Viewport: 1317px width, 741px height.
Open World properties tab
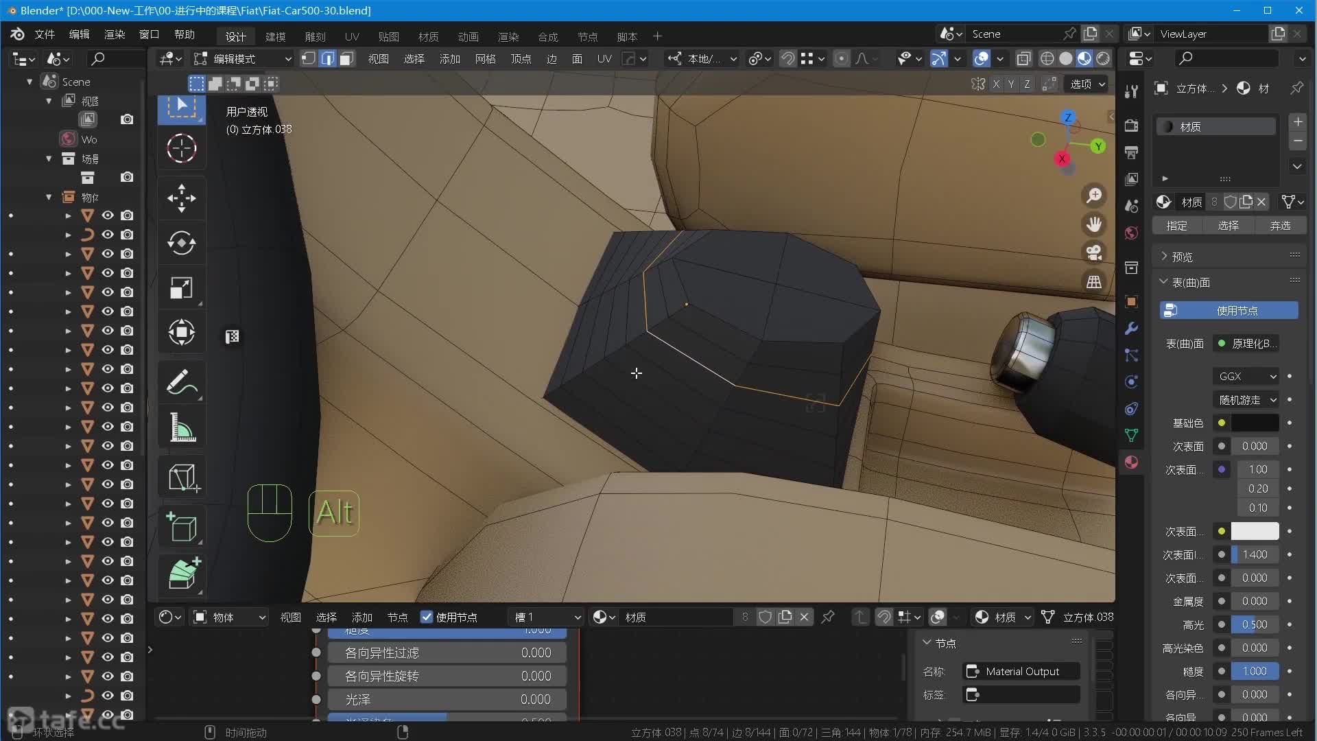pyautogui.click(x=1131, y=233)
